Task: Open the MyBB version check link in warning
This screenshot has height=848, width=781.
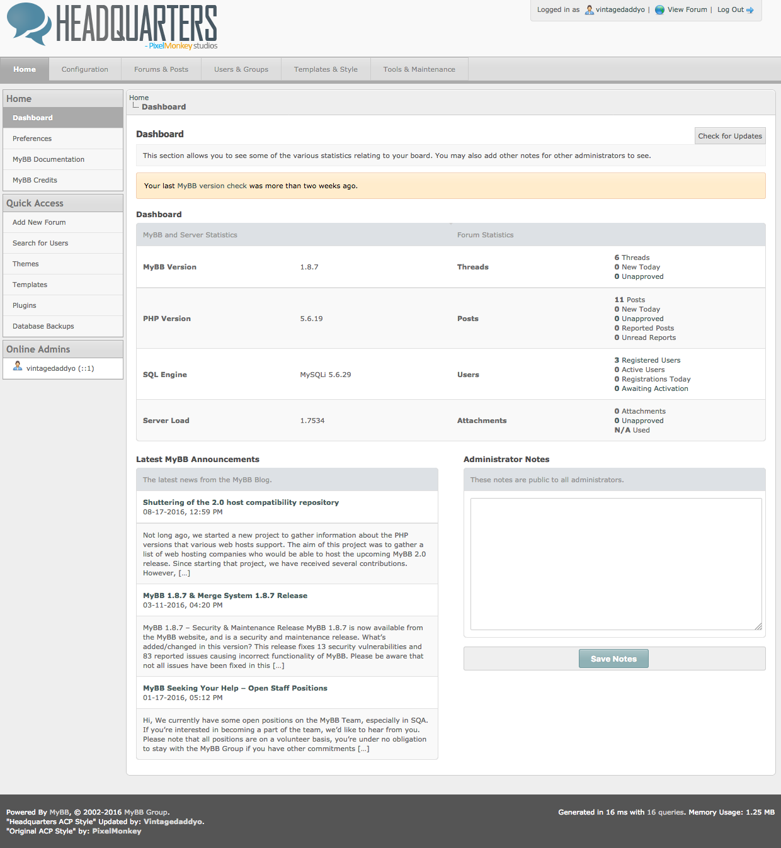Action: 212,186
